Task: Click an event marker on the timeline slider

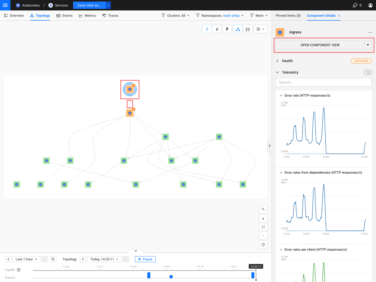Action: (148, 275)
